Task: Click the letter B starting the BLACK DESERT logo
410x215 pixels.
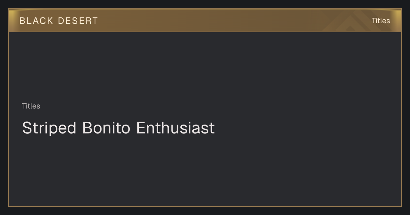Action: 22,21
